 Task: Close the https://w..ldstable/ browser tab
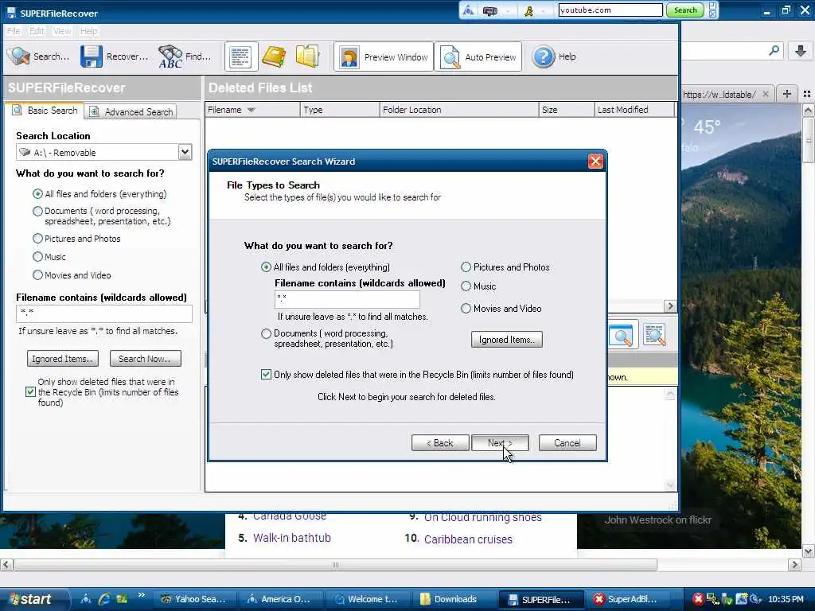tap(766, 94)
